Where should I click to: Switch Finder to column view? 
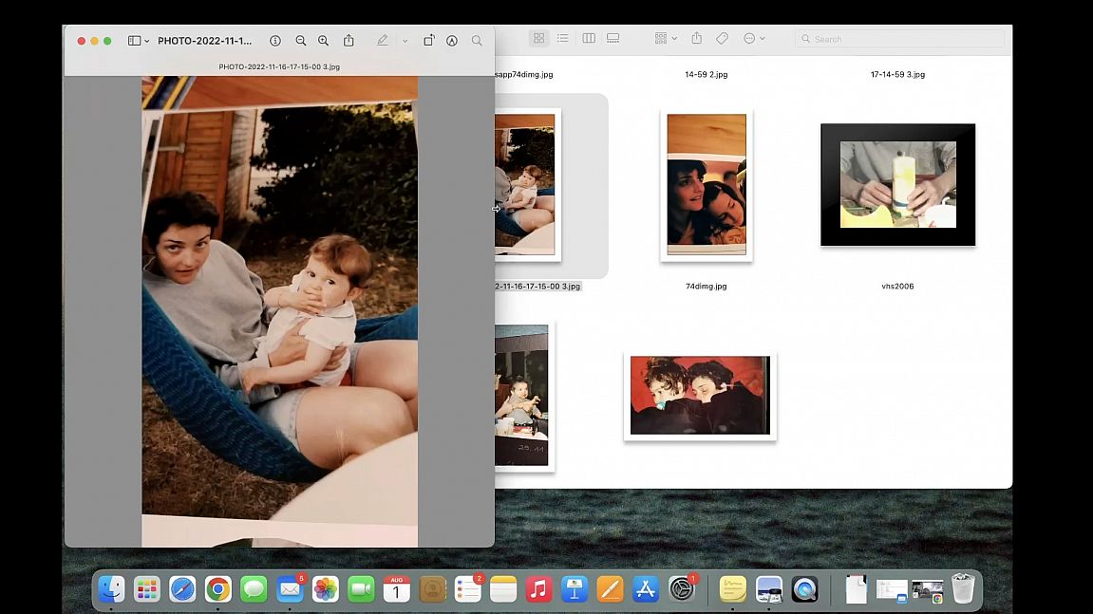click(x=589, y=39)
